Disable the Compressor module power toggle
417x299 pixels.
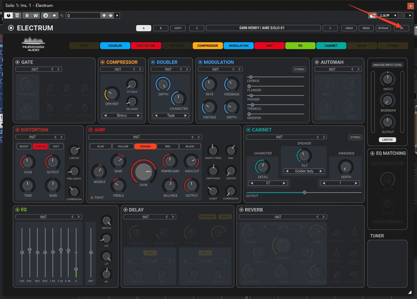coord(102,62)
